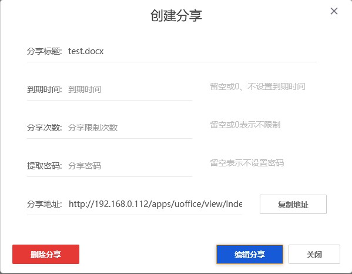This screenshot has height=274, width=352.
Task: Close the 创建分享 dialog with X
Action: click(334, 11)
